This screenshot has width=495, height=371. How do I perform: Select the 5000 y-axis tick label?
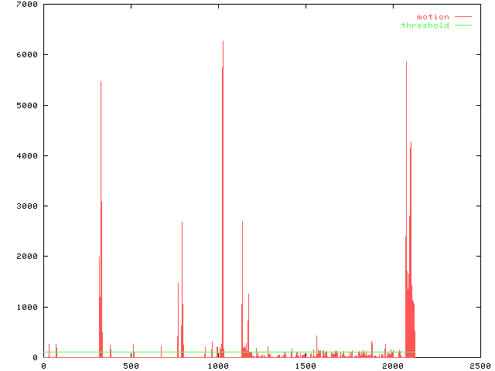click(26, 105)
